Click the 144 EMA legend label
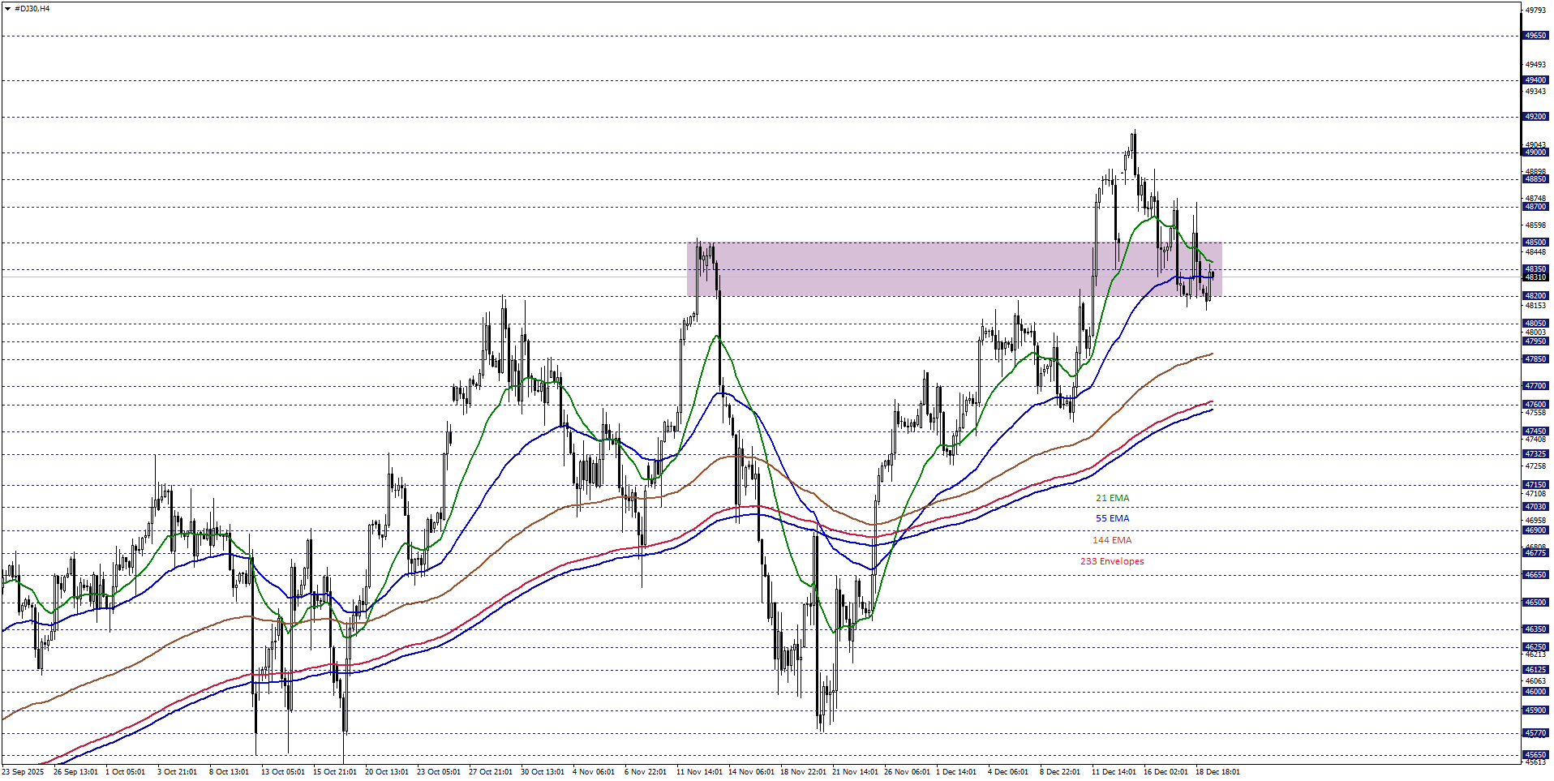The image size is (1554, 781). point(1112,540)
